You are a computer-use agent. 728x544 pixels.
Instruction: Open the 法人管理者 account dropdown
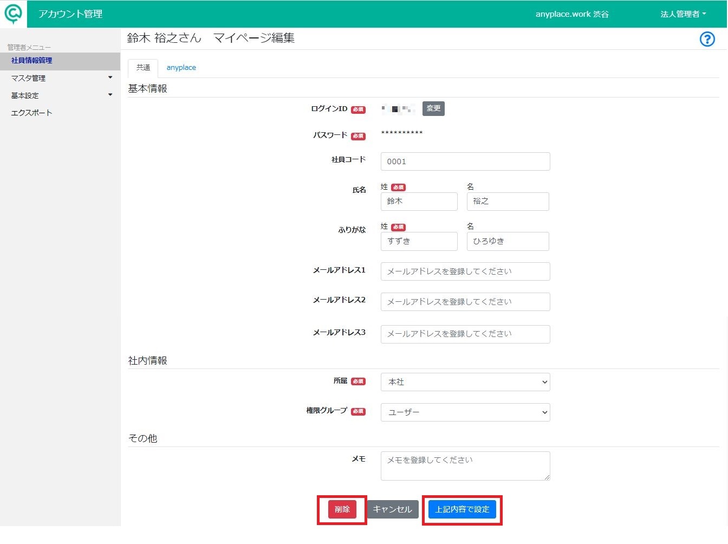coord(683,14)
